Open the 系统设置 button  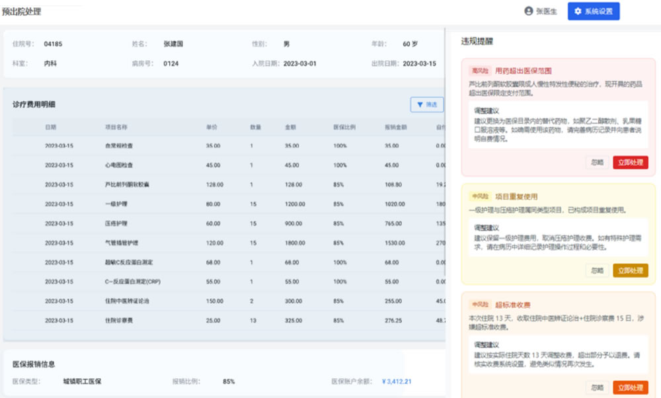tap(594, 11)
